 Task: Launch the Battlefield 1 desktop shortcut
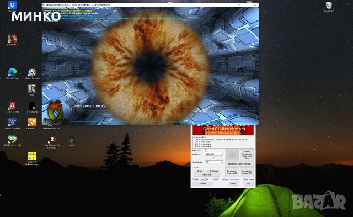[x=12, y=39]
